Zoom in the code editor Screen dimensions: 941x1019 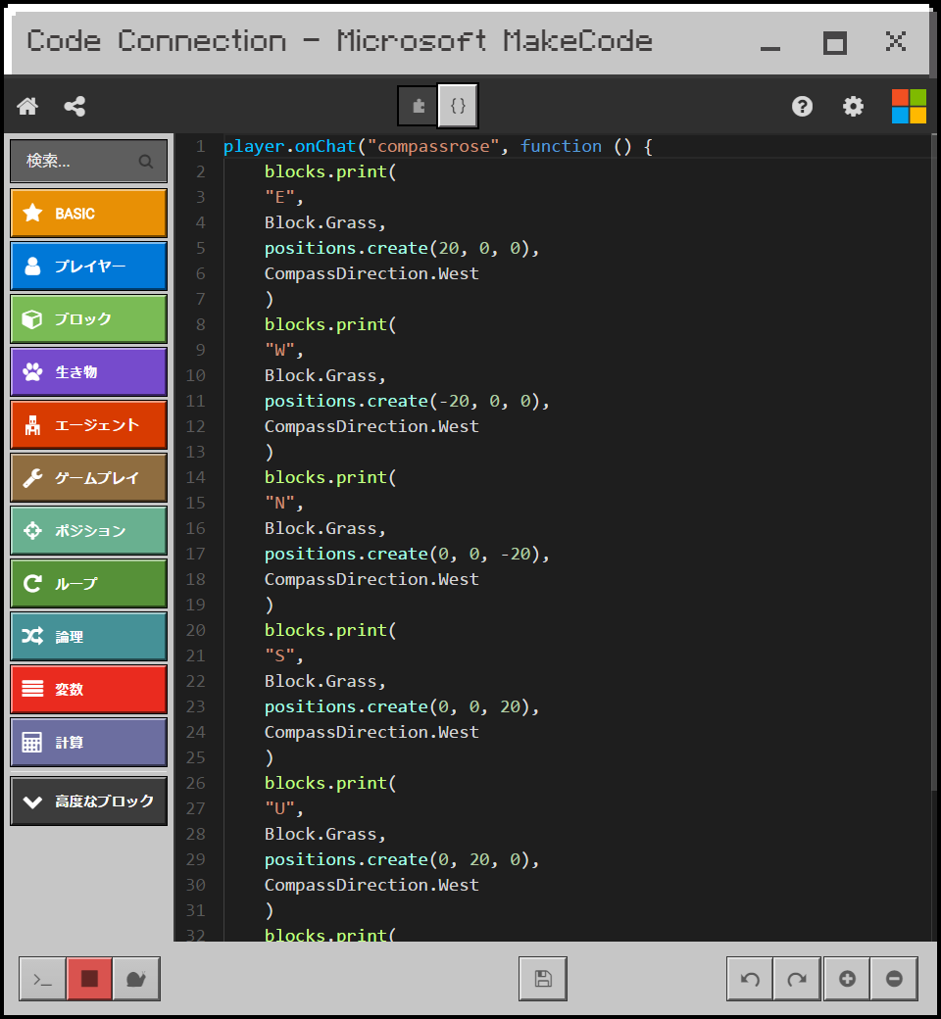(847, 979)
